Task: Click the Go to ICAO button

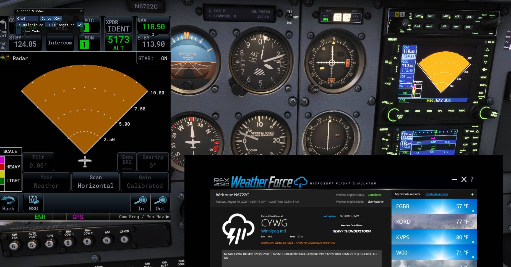Action: (51, 18)
